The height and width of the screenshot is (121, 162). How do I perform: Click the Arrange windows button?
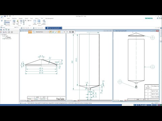tap(39, 22)
